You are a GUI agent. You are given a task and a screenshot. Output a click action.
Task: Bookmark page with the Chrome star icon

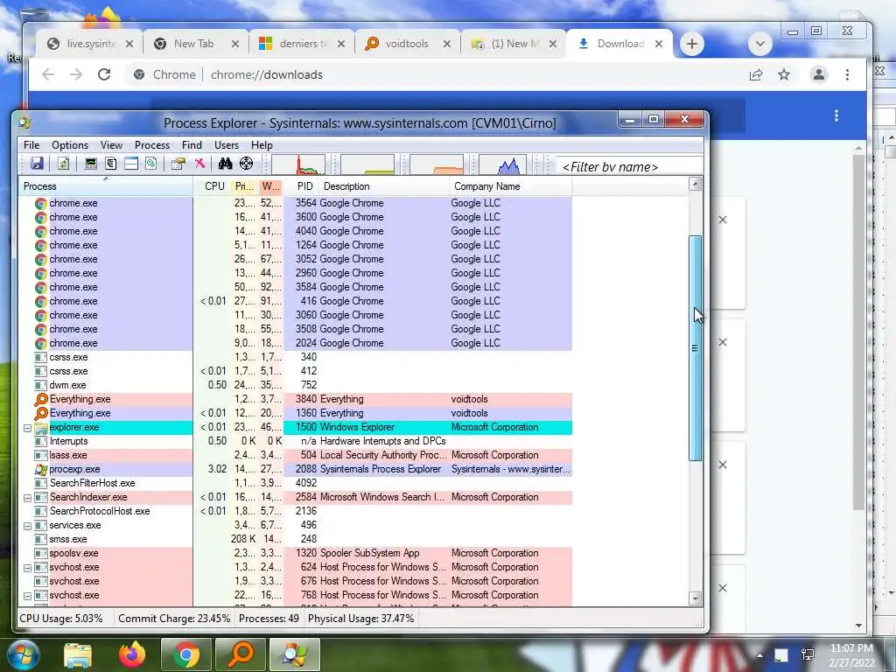[x=784, y=74]
